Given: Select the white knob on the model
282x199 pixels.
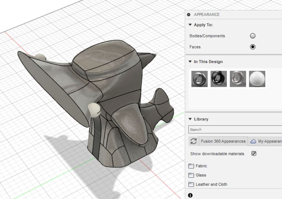Looking at the screenshot, I should (94, 110).
